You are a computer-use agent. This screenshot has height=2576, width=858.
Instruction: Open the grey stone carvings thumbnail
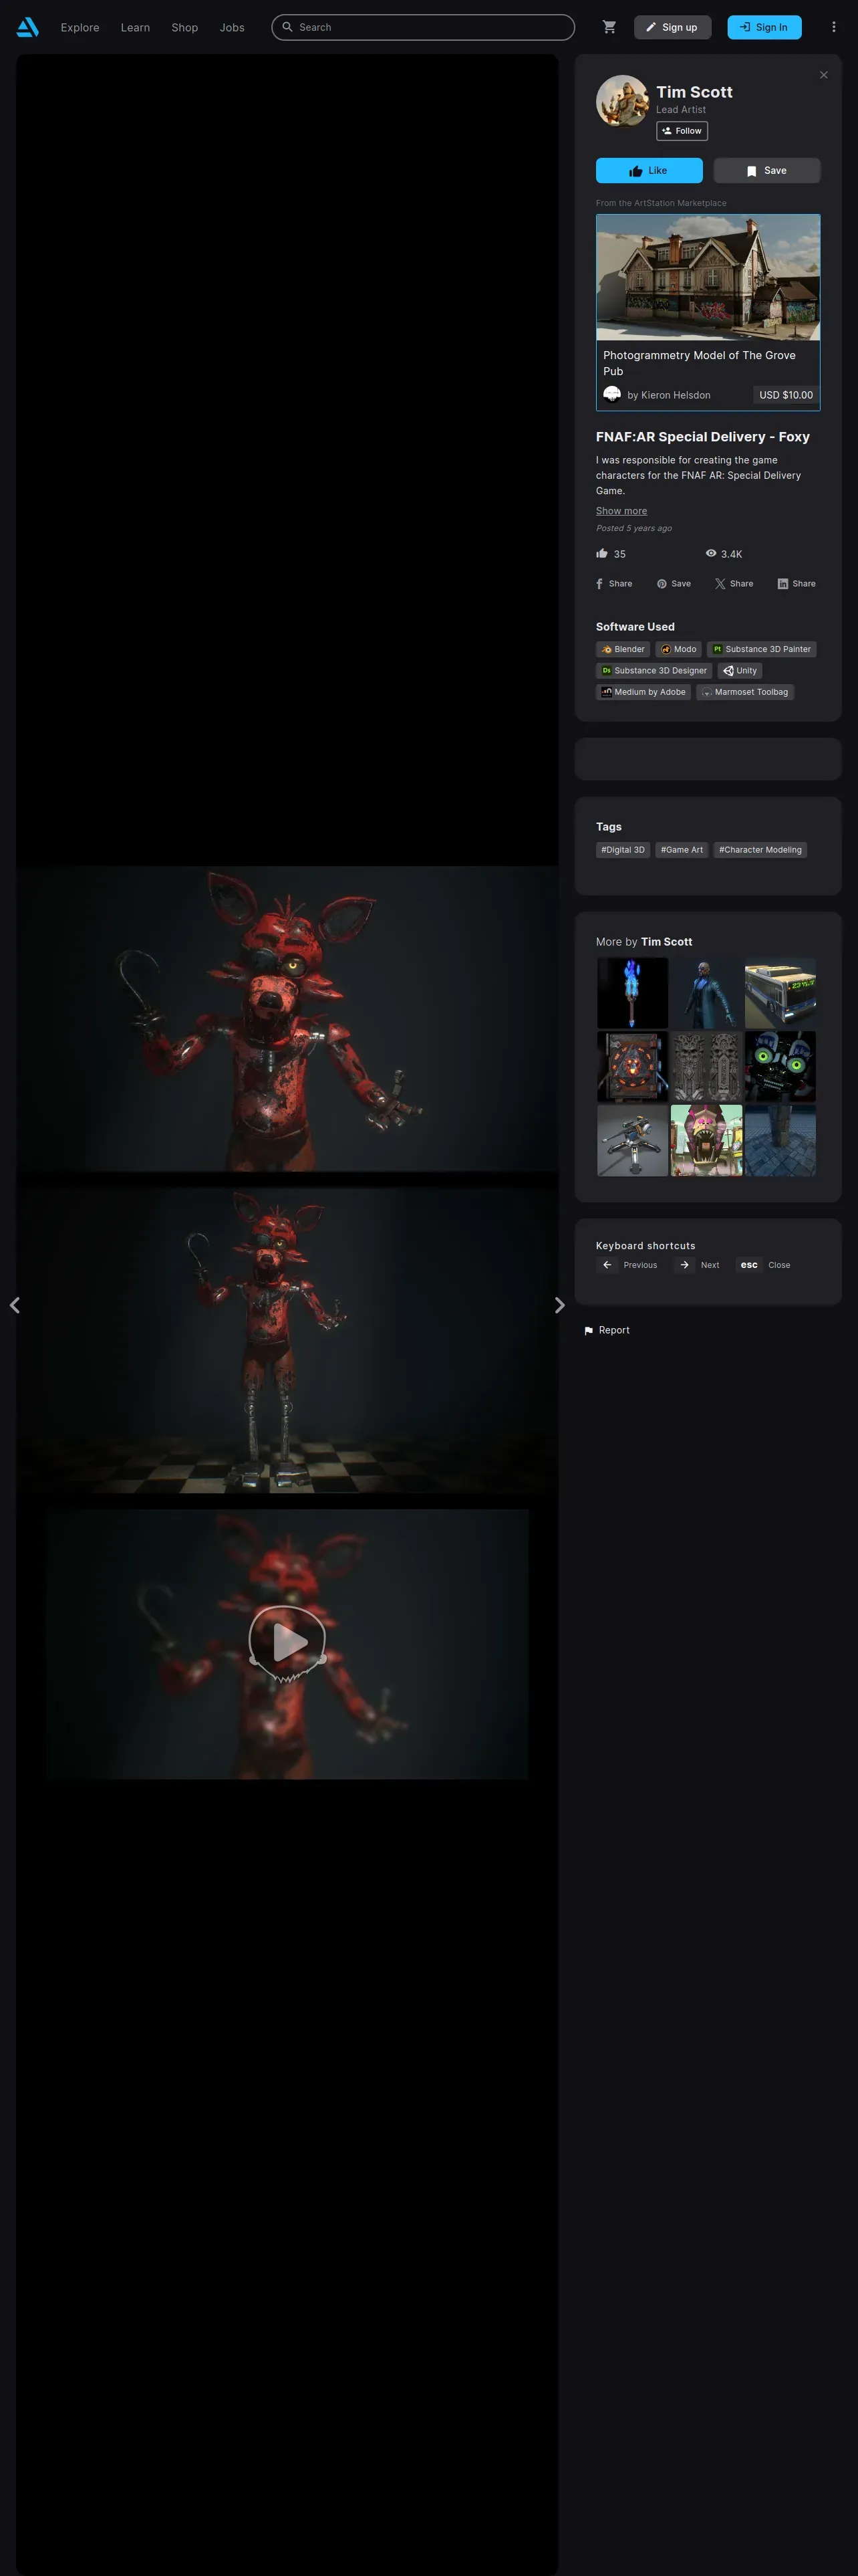coord(706,1067)
